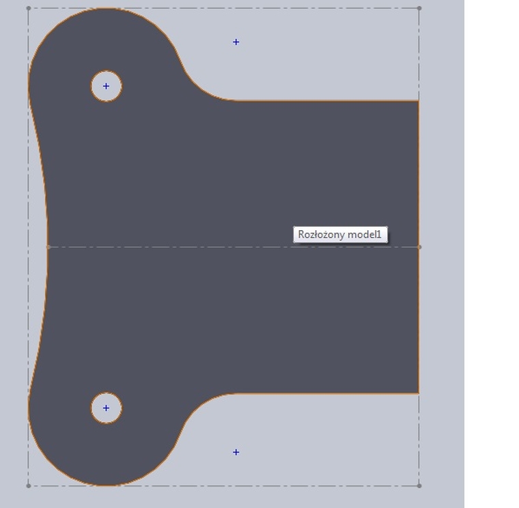Select the bend line's right endpoint

coord(420,247)
